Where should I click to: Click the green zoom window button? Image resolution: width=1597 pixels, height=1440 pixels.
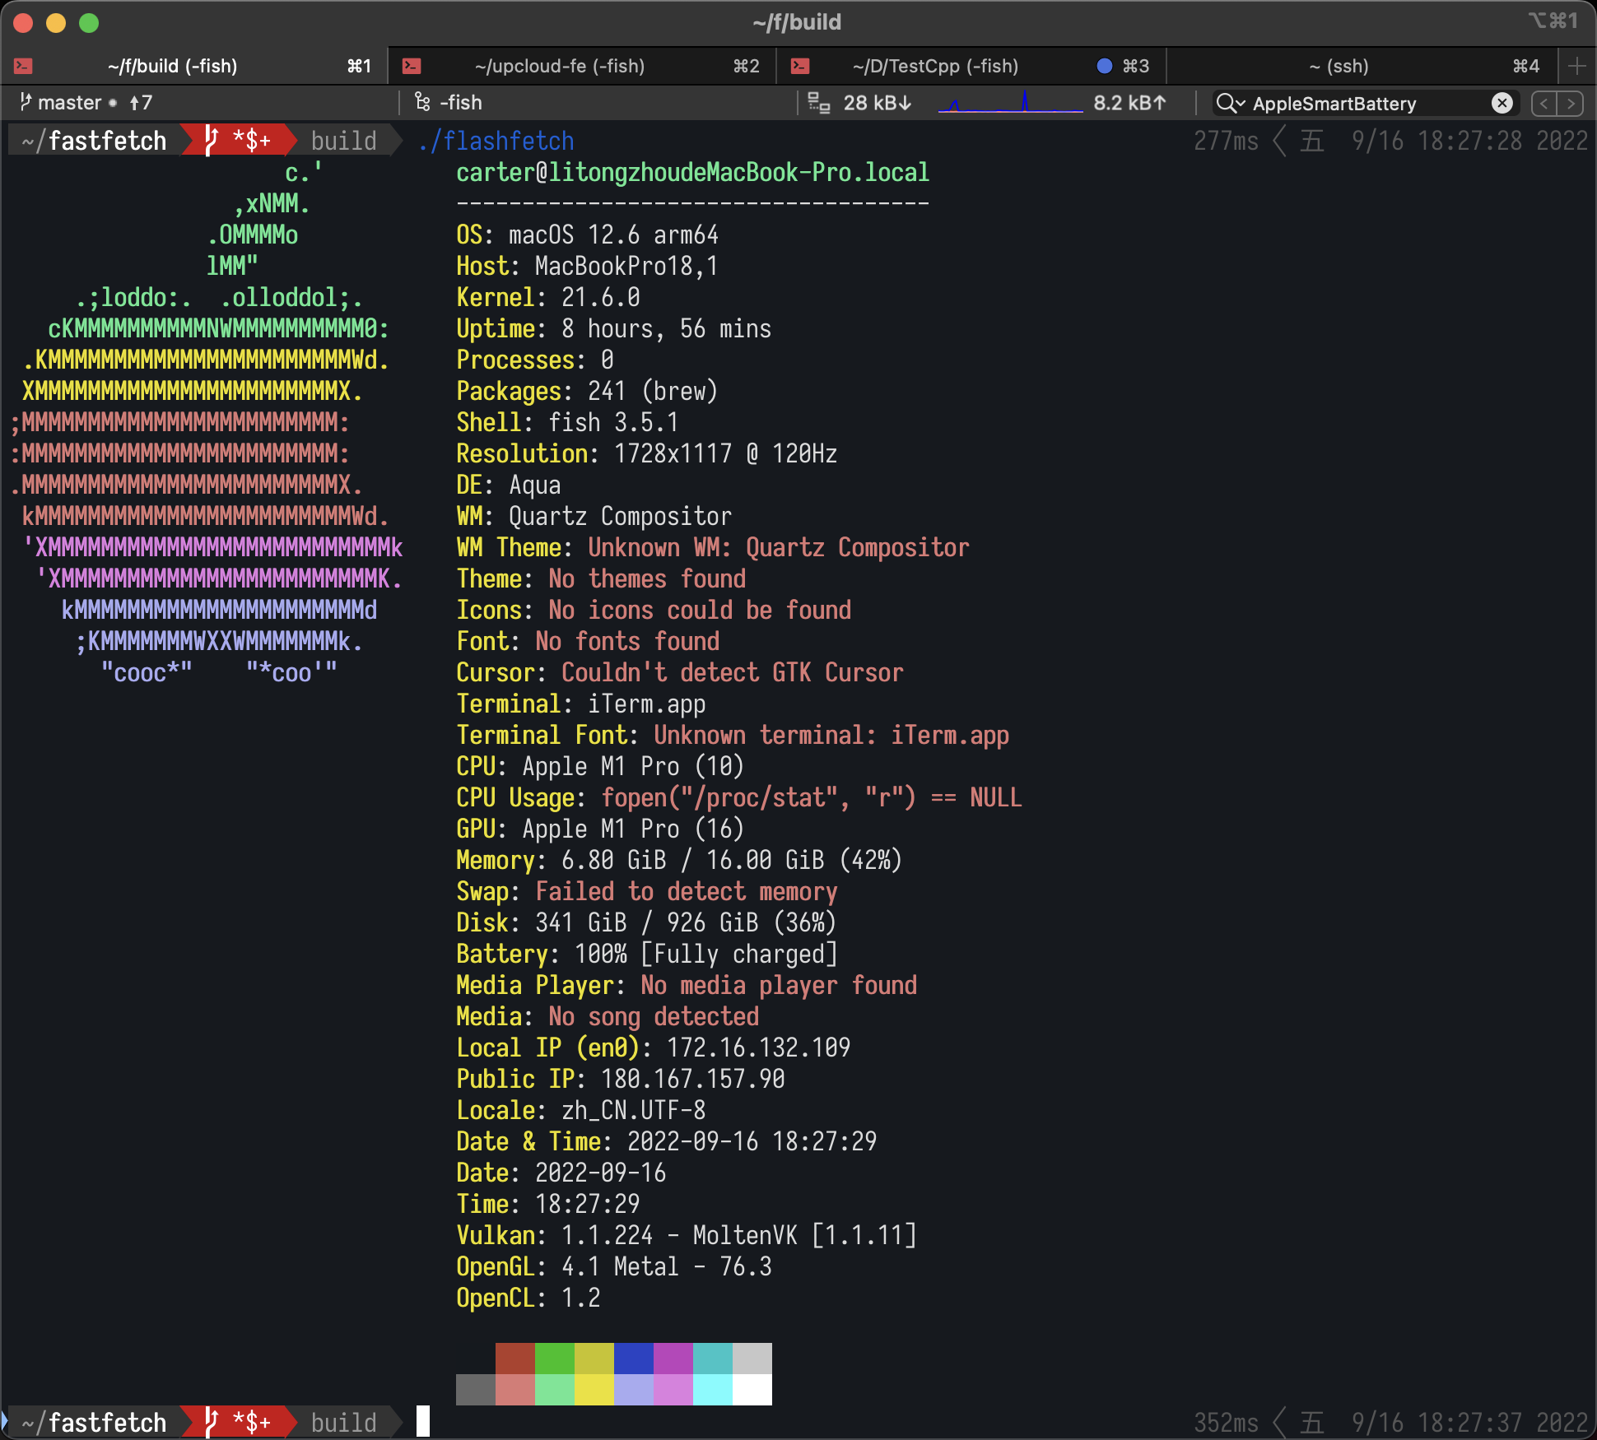[89, 23]
